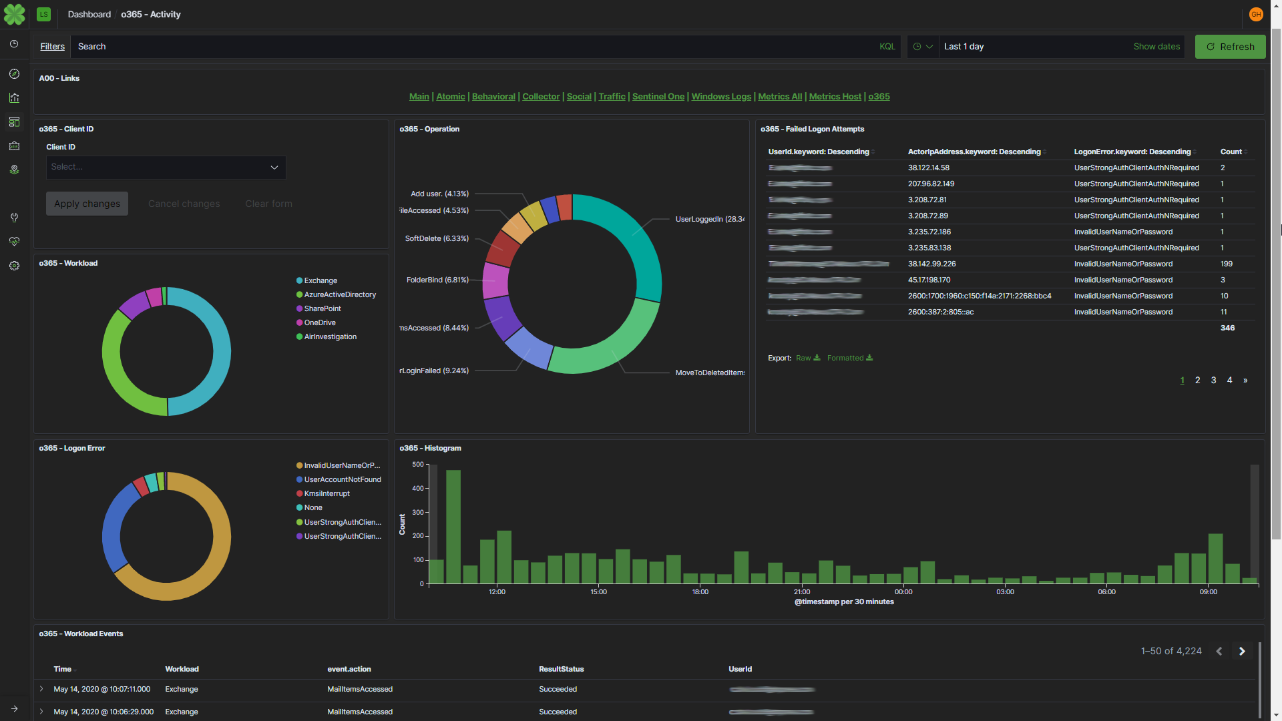This screenshot has height=721, width=1282.
Task: Open Dev Tools wrench icon in sidebar
Action: pyautogui.click(x=14, y=218)
